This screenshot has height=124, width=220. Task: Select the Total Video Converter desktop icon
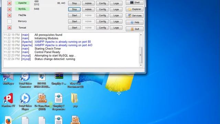pos(25,81)
